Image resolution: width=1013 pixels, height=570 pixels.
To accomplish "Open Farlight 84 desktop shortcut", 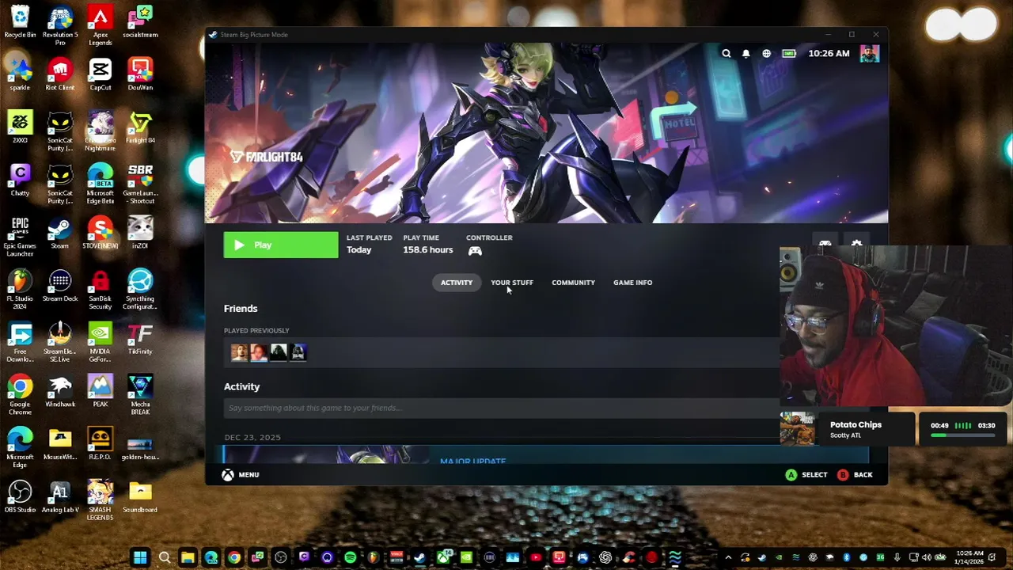I will click(140, 127).
